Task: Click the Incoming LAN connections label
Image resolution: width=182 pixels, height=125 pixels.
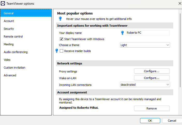Action: (x=75, y=85)
